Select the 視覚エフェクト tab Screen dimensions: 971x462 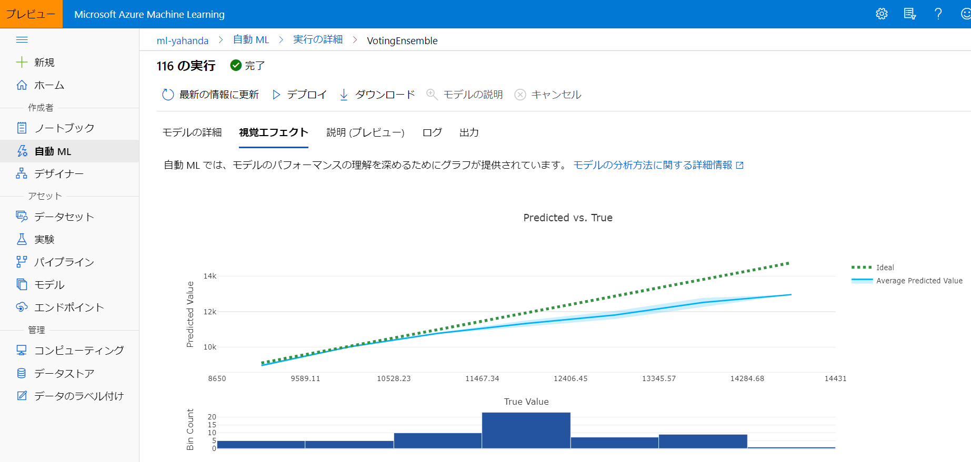coord(273,132)
